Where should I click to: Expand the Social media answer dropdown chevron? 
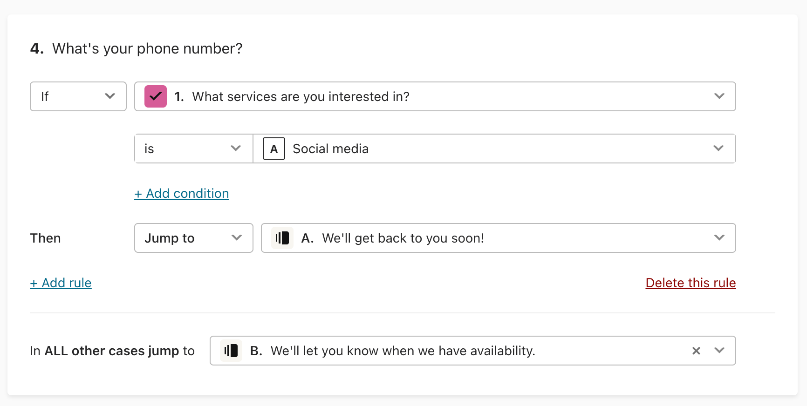[718, 149]
